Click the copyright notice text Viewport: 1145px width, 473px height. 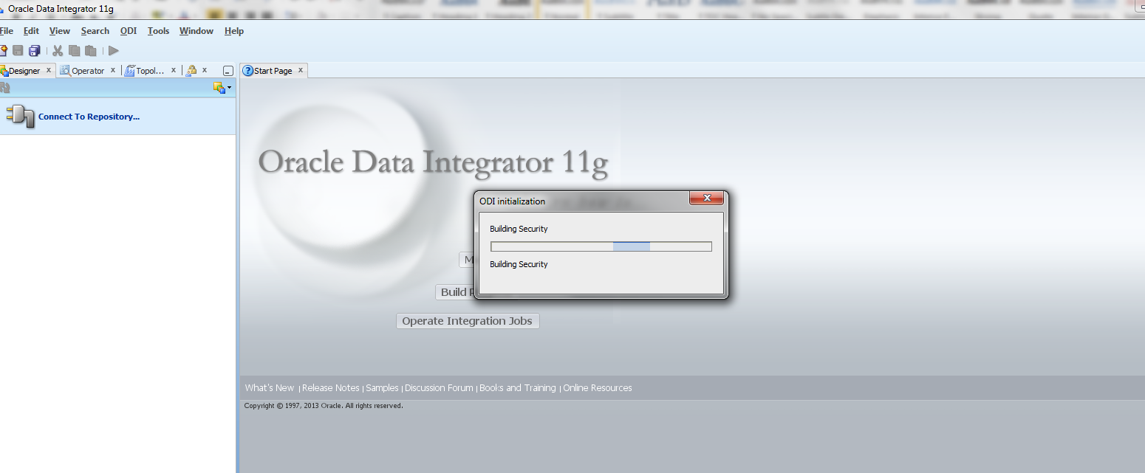(324, 406)
